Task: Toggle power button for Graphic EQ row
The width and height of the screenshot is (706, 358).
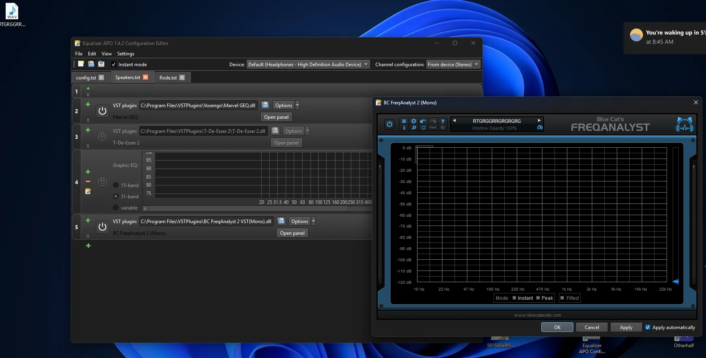Action: click(x=102, y=181)
